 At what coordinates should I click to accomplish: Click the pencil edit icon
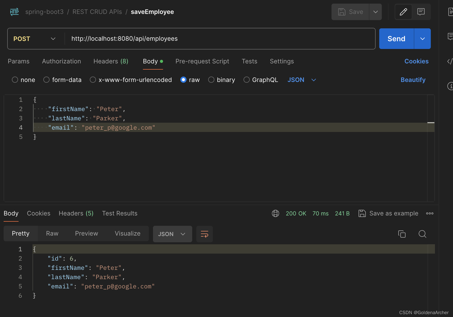tap(403, 12)
